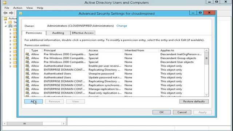233x131 pixels.
Task: Sort by the Applies to column header
Action: (x=182, y=50)
